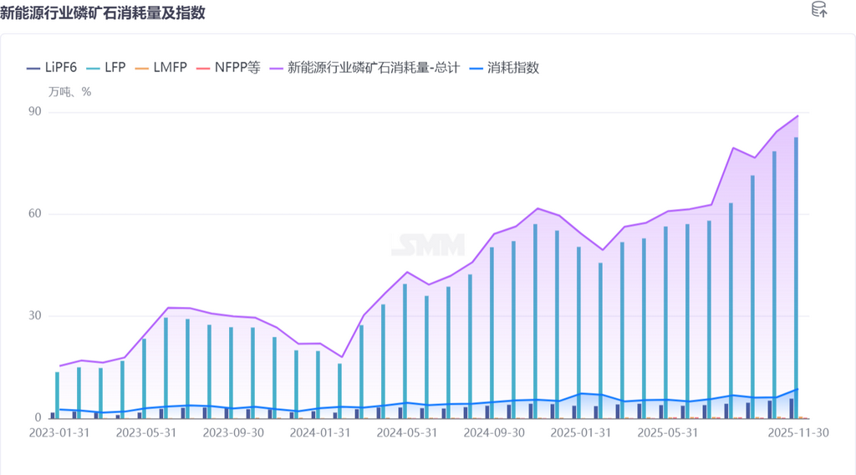Select the 2025-05-31 x-axis date label

click(667, 432)
